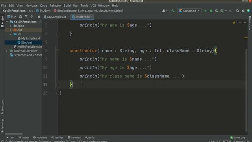
Task: Collapse all project tree items icon
Action: pyautogui.click(x=31, y=17)
